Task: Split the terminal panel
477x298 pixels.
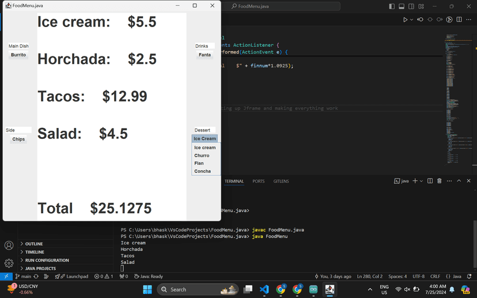Action: coord(430,181)
